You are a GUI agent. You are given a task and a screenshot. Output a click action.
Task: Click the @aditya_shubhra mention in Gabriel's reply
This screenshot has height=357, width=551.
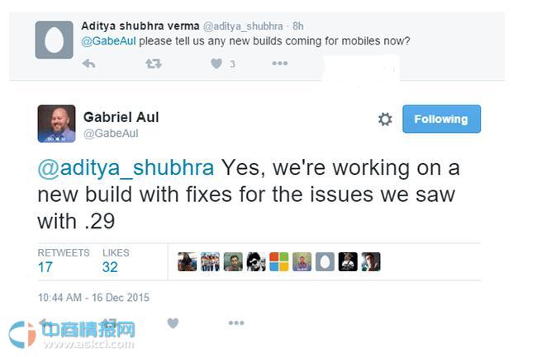coord(126,168)
